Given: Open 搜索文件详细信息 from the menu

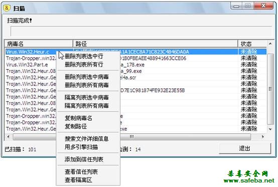Looking at the screenshot, I should click(x=86, y=139).
